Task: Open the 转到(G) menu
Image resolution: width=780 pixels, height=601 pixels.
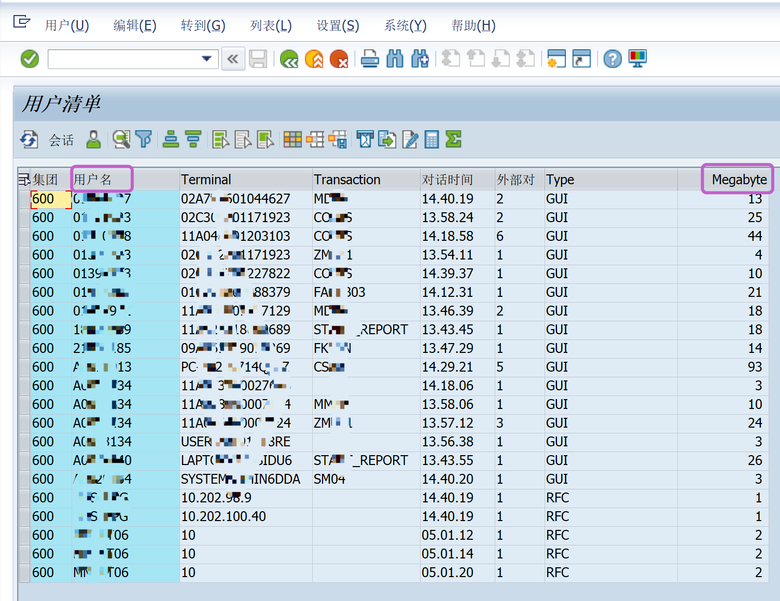Action: tap(203, 25)
